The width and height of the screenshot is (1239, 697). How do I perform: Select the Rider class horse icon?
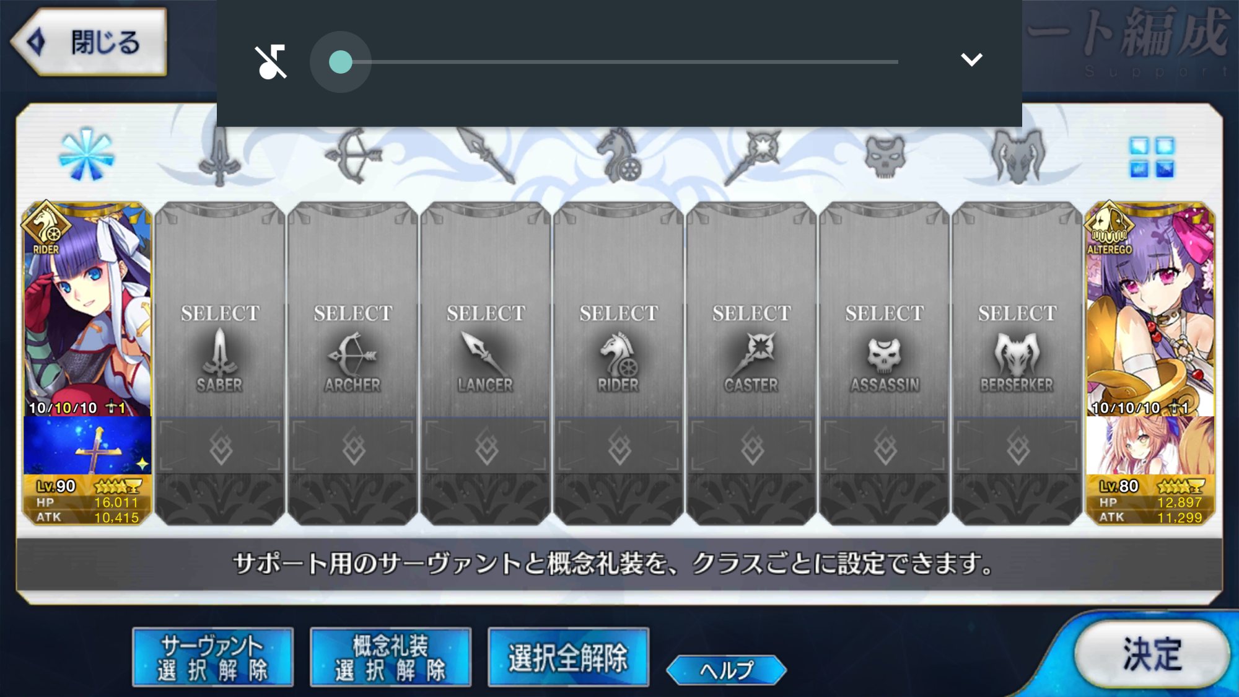click(x=618, y=155)
